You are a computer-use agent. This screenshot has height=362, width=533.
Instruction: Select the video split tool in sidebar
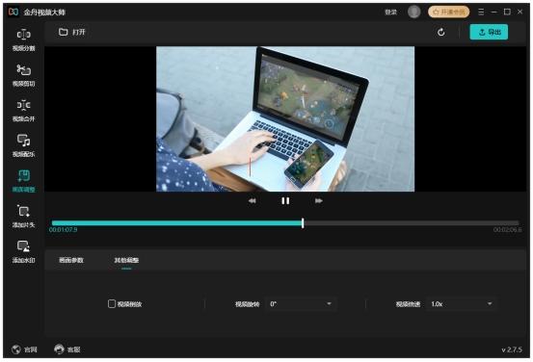(x=23, y=40)
